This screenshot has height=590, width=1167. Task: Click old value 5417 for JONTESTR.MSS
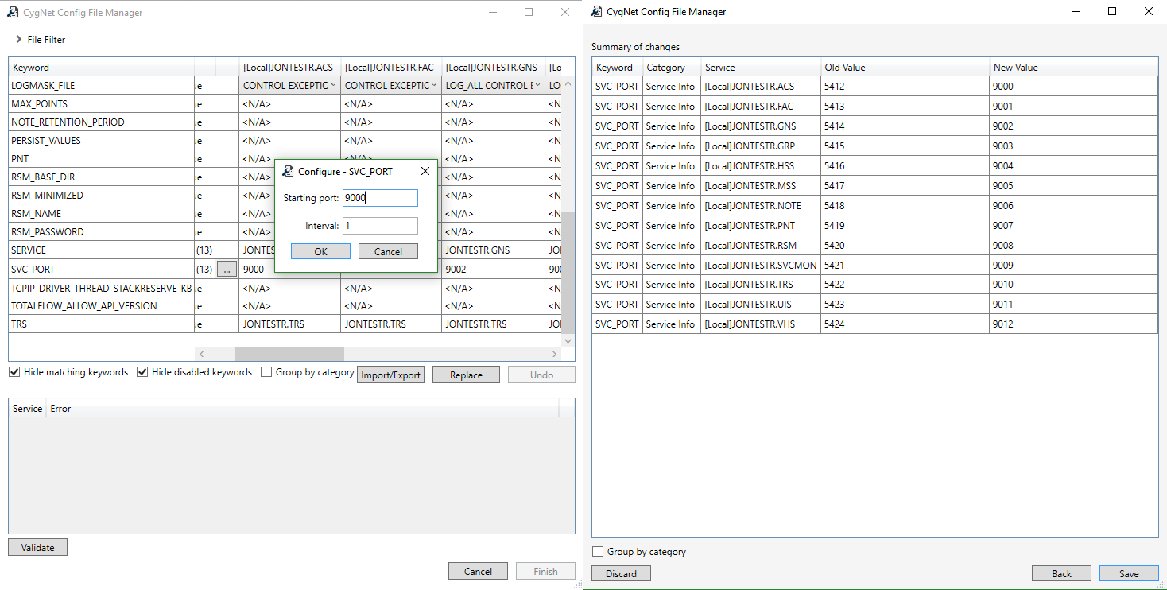[905, 186]
